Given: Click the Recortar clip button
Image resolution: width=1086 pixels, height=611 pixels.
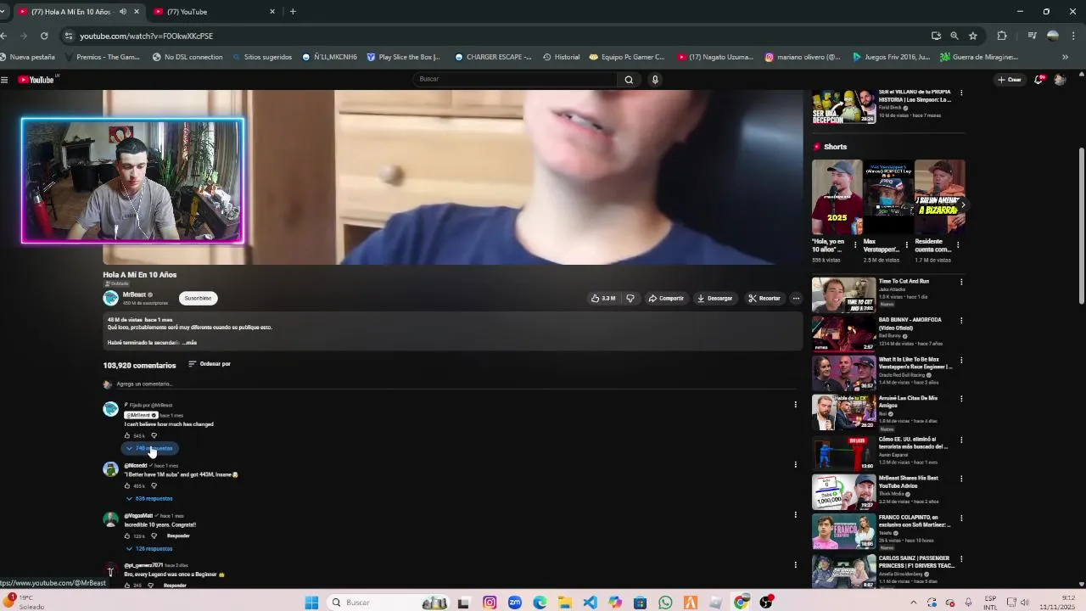Looking at the screenshot, I should point(764,299).
